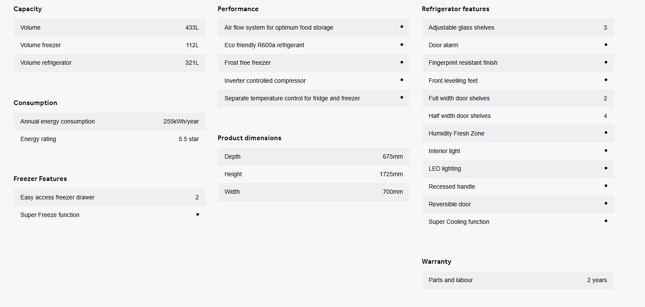Click the Humidity Fresh Zone bullet dot
The image size is (645, 307).
(x=606, y=133)
